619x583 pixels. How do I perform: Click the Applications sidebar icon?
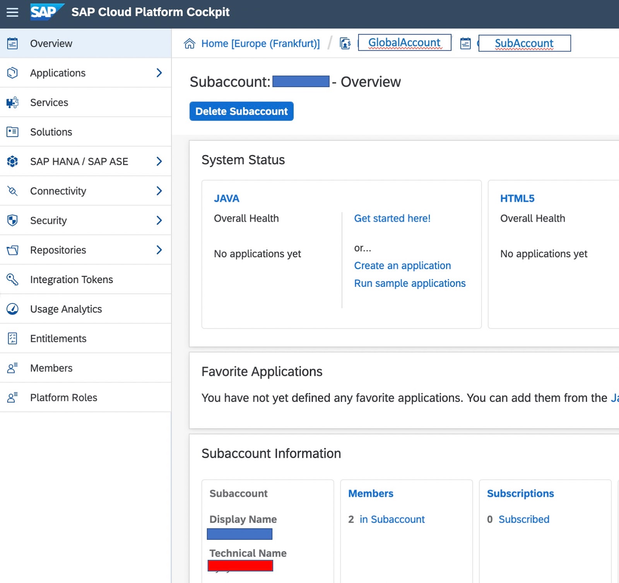pos(12,73)
